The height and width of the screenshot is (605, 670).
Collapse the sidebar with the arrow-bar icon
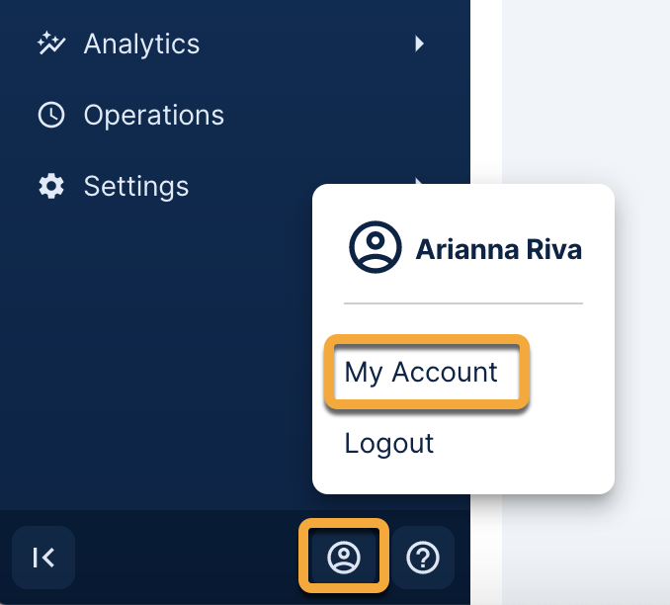[x=43, y=558]
